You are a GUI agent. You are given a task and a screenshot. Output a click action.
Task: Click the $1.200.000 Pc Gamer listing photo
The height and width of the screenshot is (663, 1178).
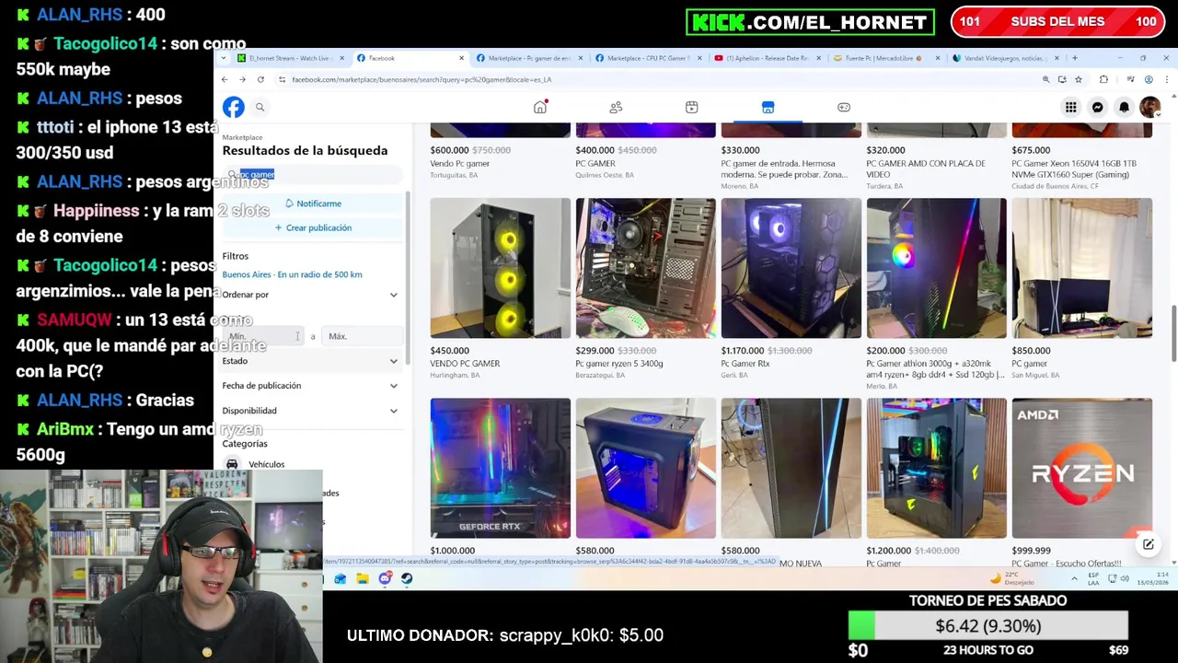point(936,468)
